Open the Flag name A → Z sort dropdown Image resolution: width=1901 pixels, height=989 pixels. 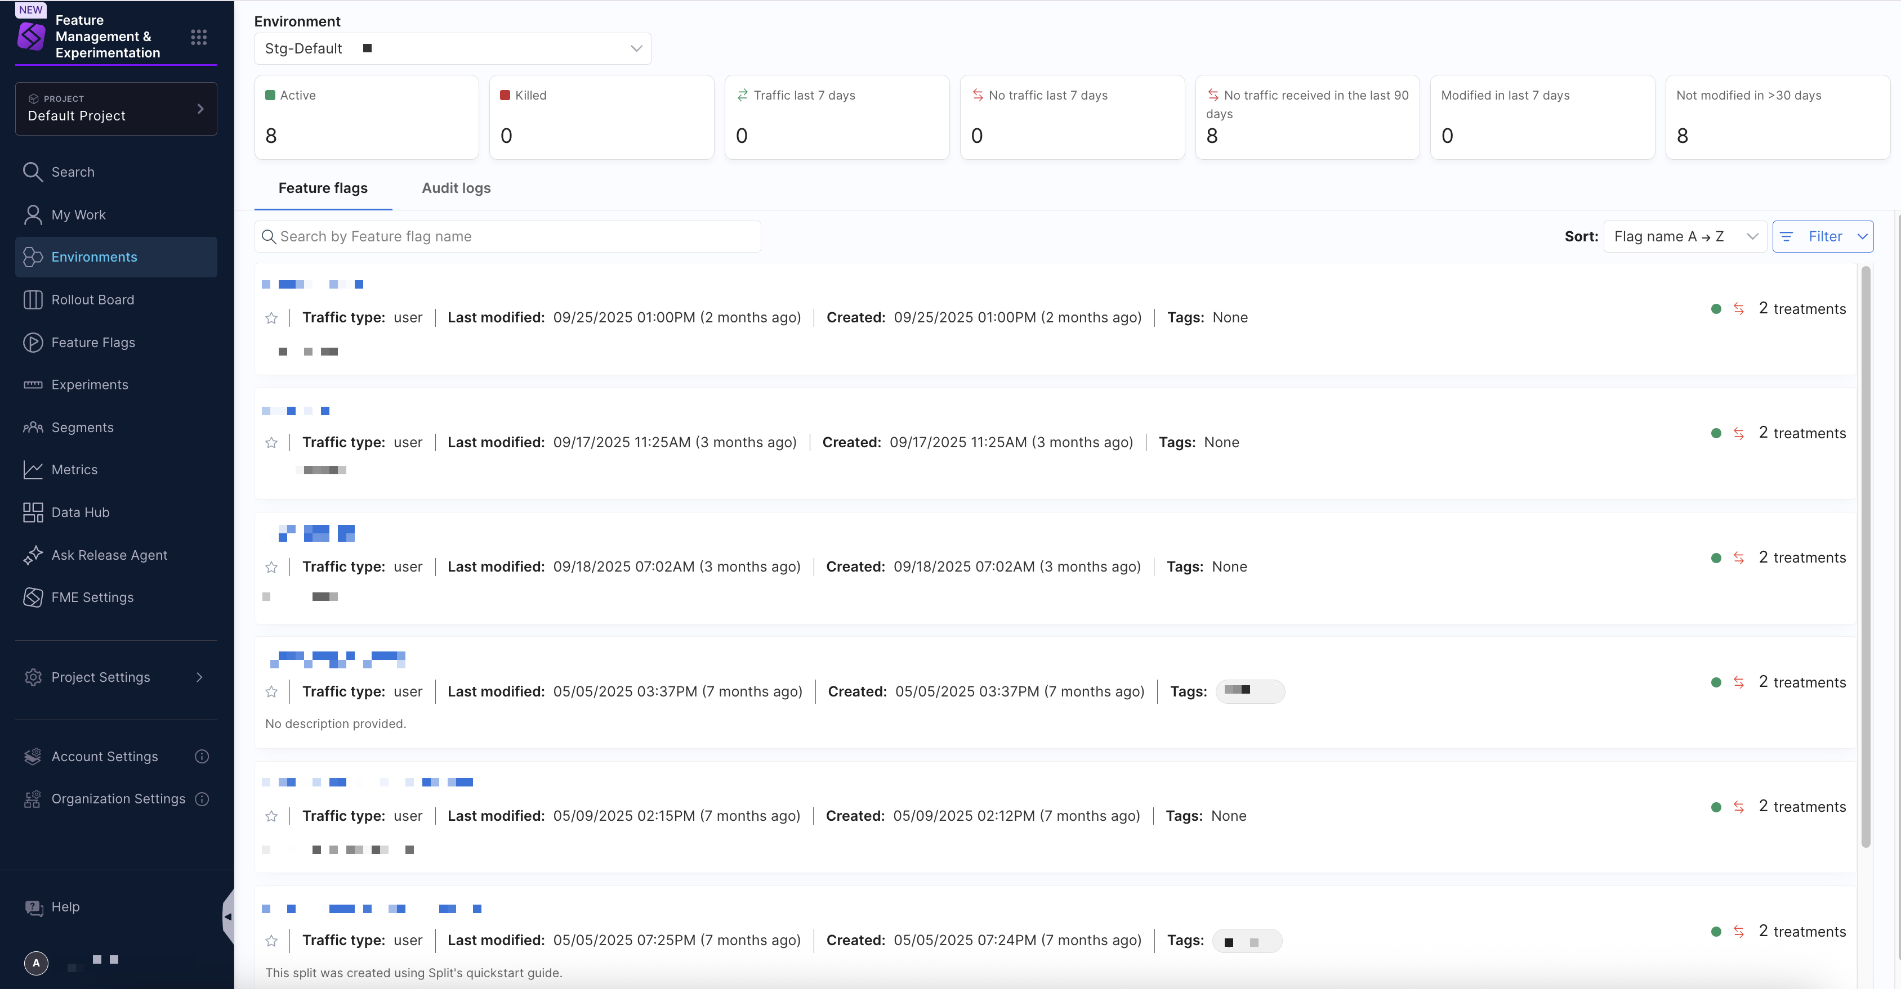click(x=1684, y=237)
